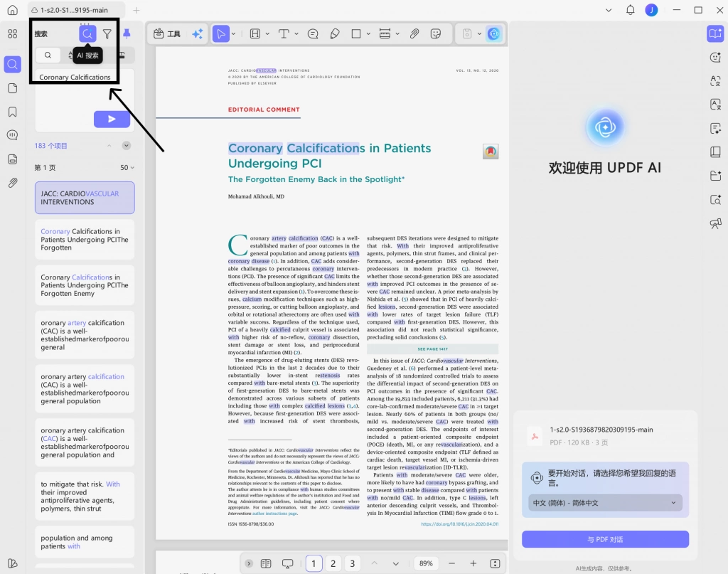Click the purple send arrow button

[x=112, y=119]
